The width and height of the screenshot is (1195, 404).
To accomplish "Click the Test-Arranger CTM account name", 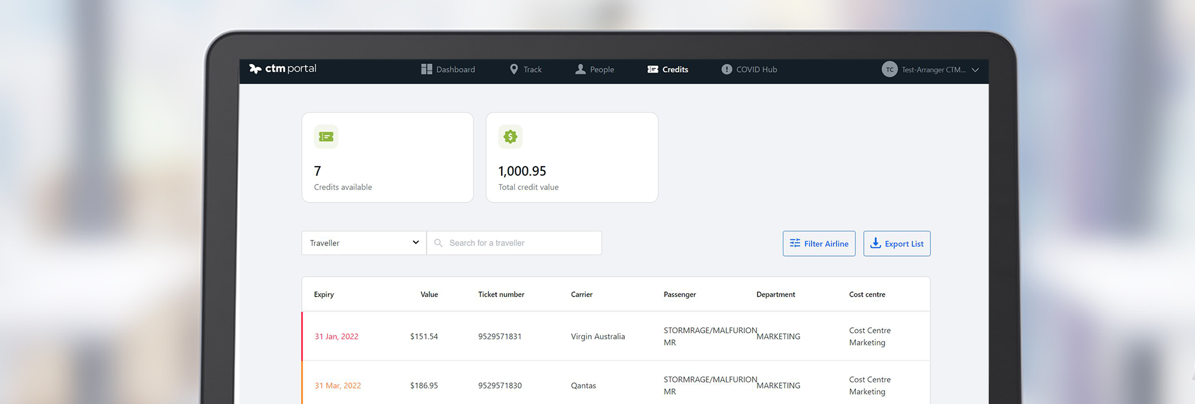I will [x=934, y=70].
